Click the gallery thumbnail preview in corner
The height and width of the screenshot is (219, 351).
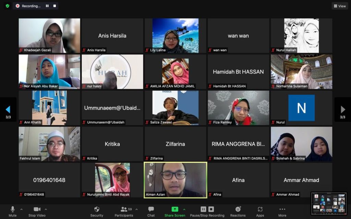coord(329,204)
